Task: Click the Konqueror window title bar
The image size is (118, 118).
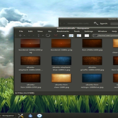Action: pos(66,28)
